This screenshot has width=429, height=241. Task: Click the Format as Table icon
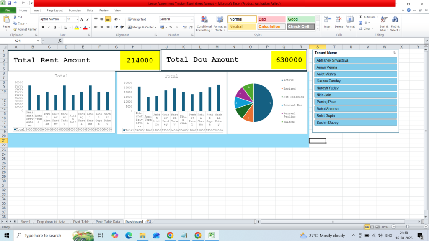[x=220, y=20]
